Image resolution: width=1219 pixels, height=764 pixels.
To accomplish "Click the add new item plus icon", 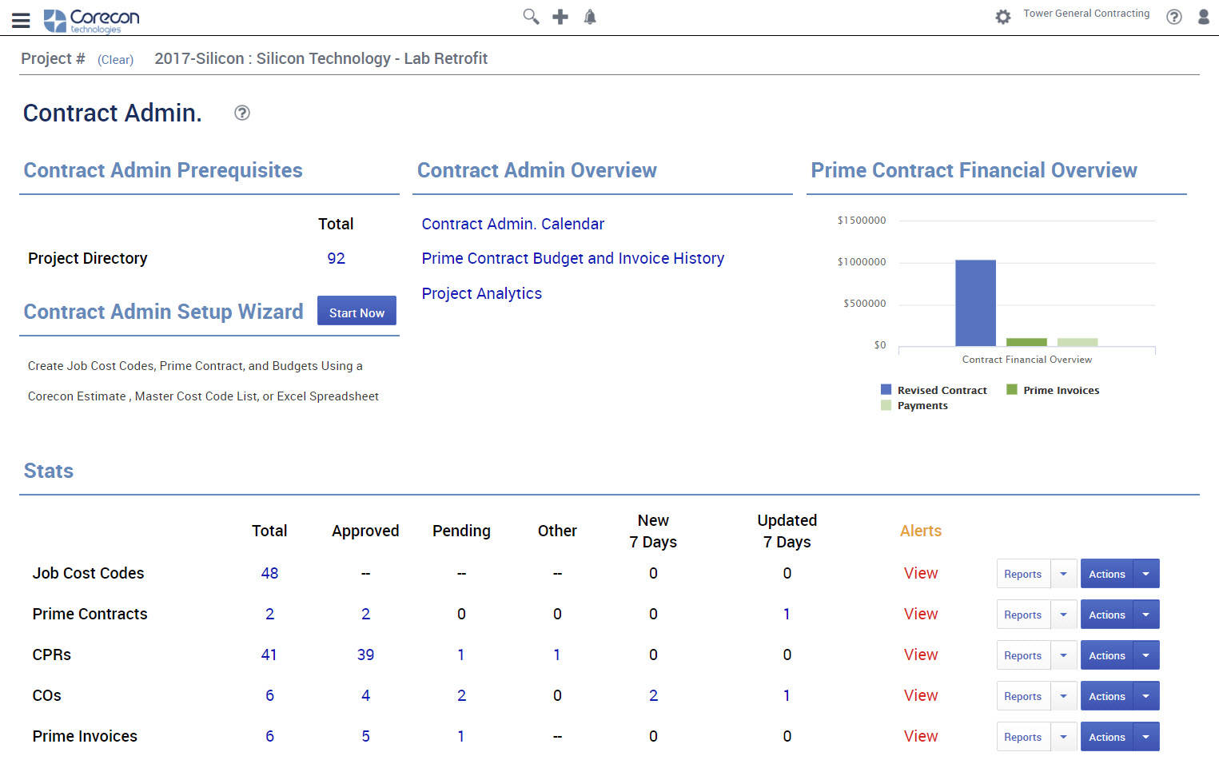I will [x=560, y=16].
